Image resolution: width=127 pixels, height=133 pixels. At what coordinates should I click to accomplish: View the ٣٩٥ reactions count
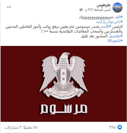tap(112, 127)
